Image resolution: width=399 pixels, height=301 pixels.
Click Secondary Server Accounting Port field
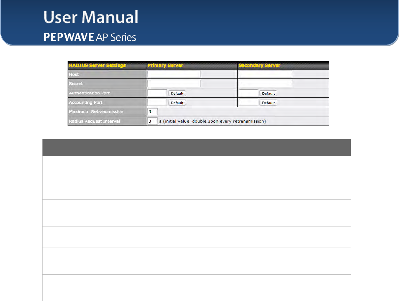coord(248,102)
